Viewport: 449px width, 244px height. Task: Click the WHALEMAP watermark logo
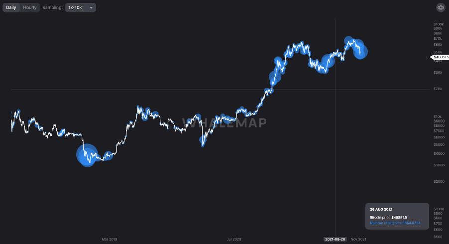[224, 122]
